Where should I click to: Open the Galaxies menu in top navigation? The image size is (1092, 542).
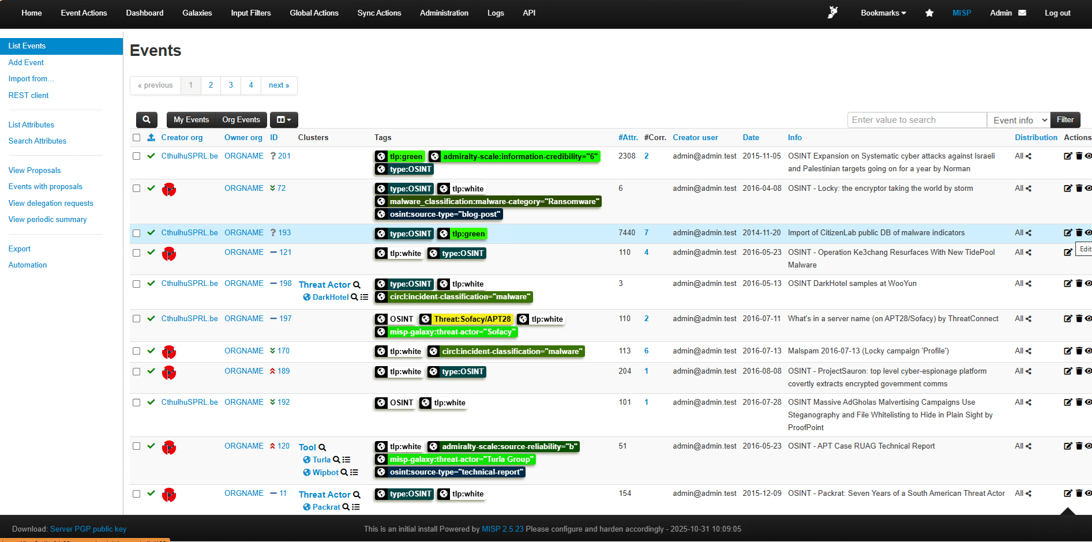coord(197,13)
